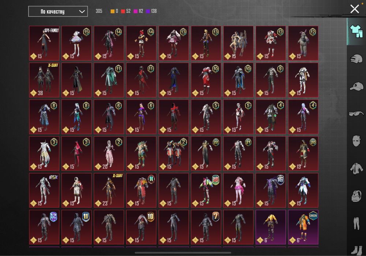The height and width of the screenshot is (256, 366).
Task: Close the inventory with the X icon
Action: click(355, 9)
